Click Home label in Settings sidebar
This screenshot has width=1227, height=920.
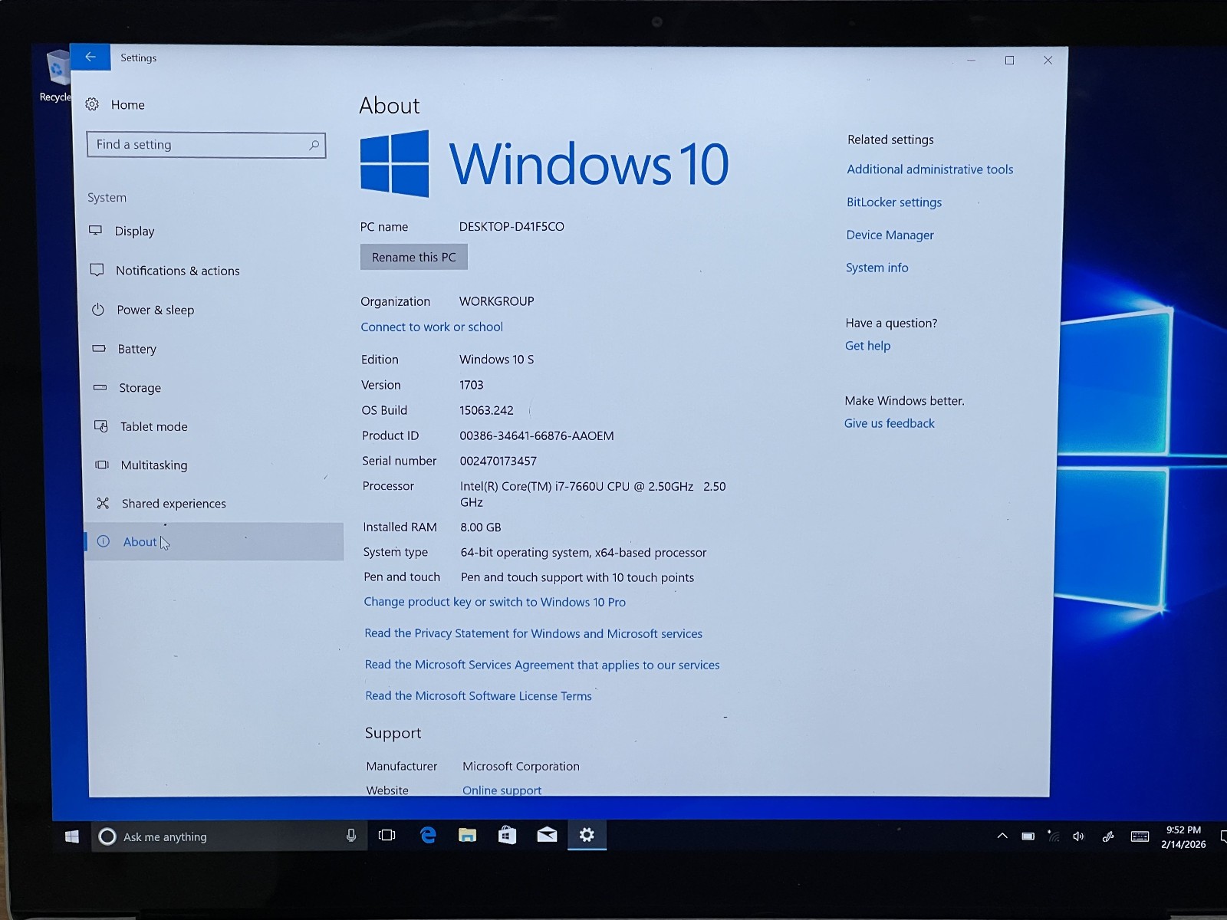127,105
